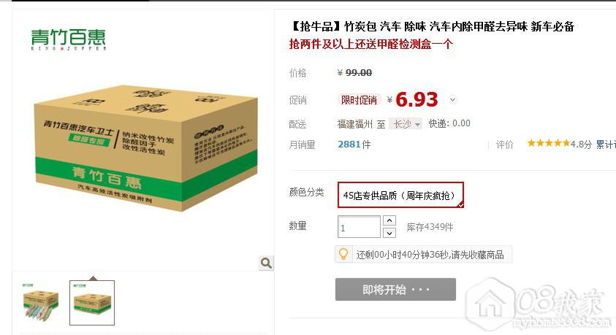Image resolution: width=616 pixels, height=335 pixels.
Task: Open the 累计评价 reviews link
Action: pyautogui.click(x=606, y=145)
